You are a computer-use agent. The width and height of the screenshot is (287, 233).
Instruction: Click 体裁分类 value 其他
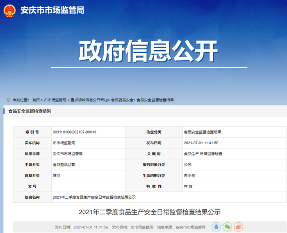[x=57, y=175]
